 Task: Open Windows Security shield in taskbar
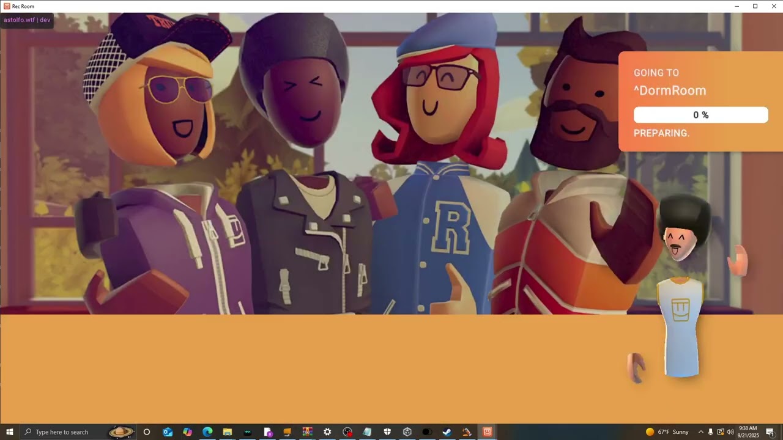[x=387, y=432]
